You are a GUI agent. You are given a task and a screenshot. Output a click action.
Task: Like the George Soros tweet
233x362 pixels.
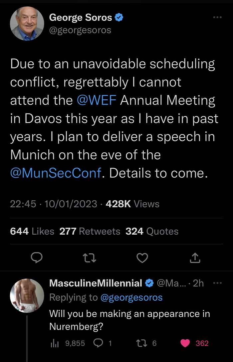pos(142,258)
